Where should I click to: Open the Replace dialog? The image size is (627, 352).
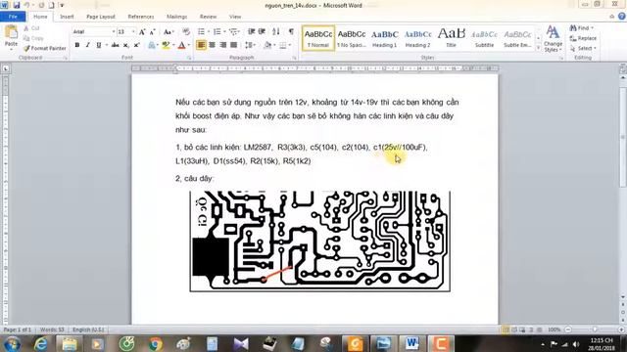tap(583, 38)
